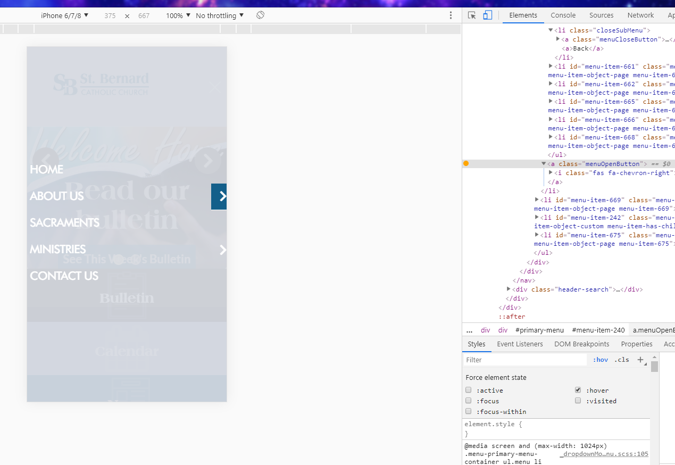Screen dimensions: 675x465
Task: Uncheck the :hover force state checkbox
Action: click(578, 390)
